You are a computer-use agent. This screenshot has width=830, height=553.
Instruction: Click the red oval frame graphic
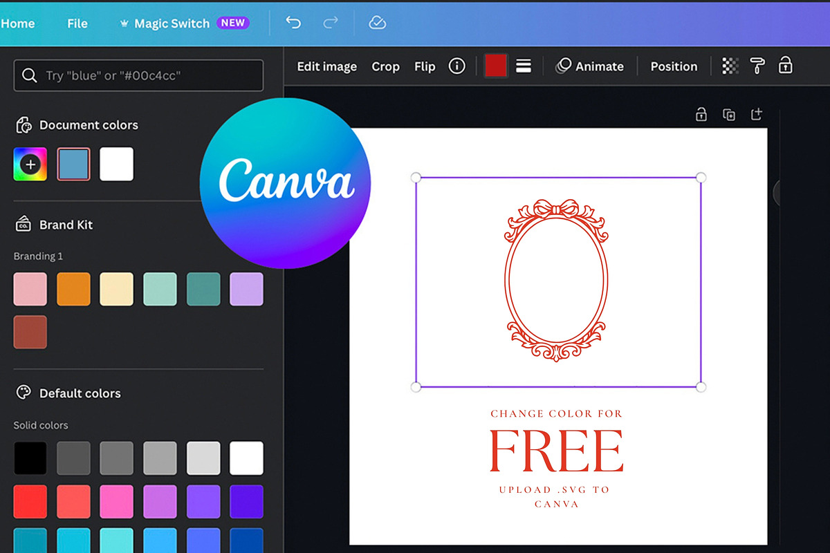pos(557,280)
